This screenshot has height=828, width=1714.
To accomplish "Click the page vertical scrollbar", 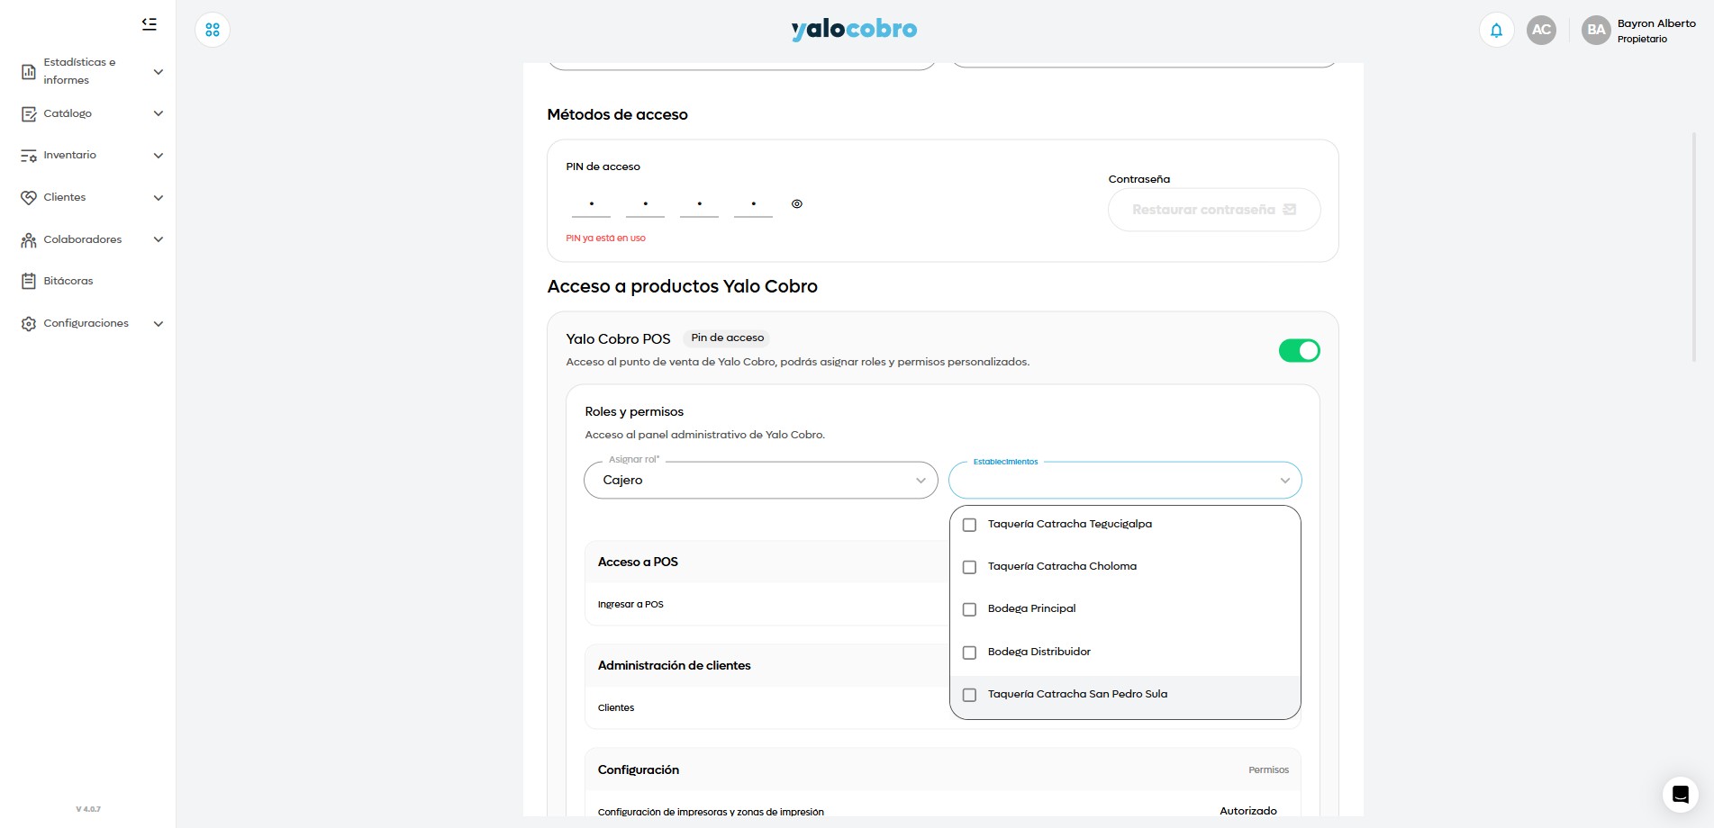I will pyautogui.click(x=1694, y=247).
